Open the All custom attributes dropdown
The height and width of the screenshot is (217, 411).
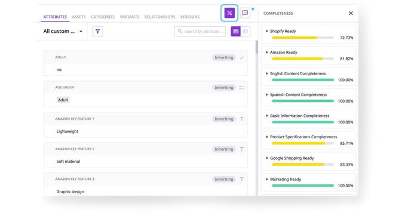click(x=63, y=32)
